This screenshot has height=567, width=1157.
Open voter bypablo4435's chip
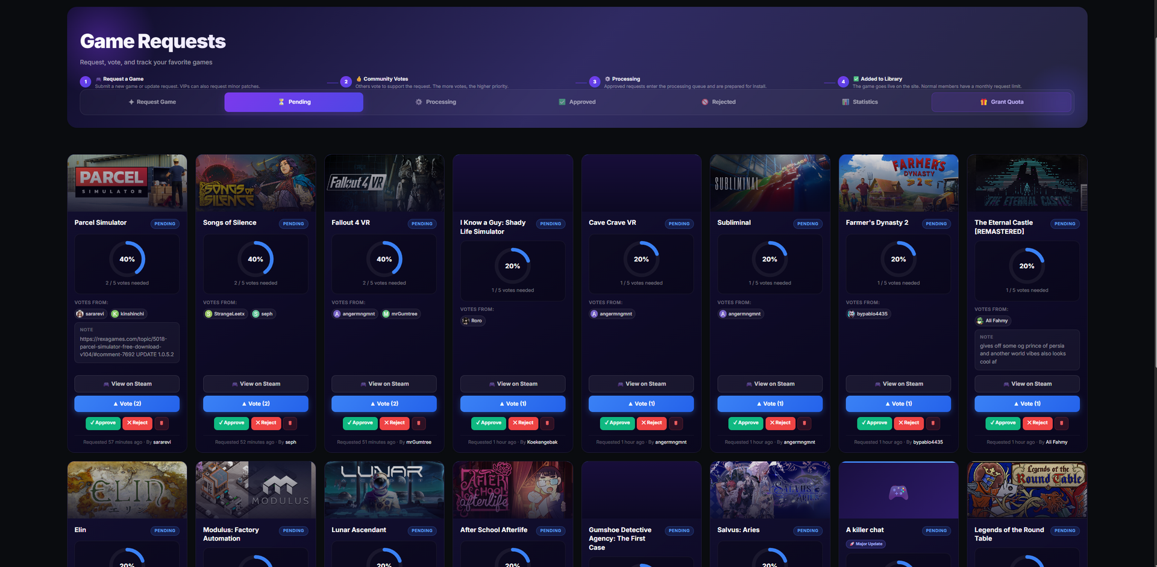click(868, 314)
